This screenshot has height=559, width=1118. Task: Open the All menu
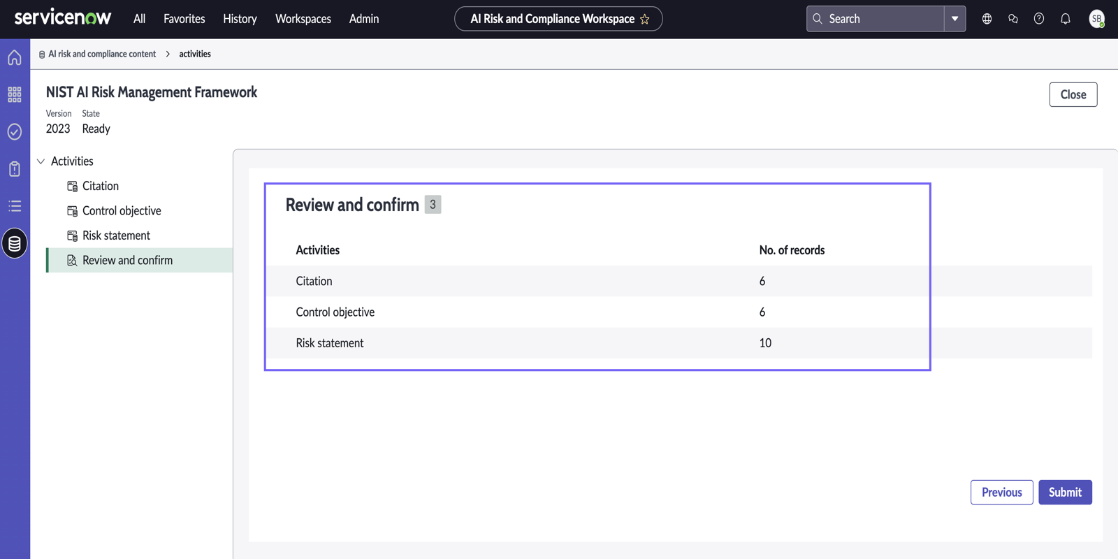click(140, 19)
